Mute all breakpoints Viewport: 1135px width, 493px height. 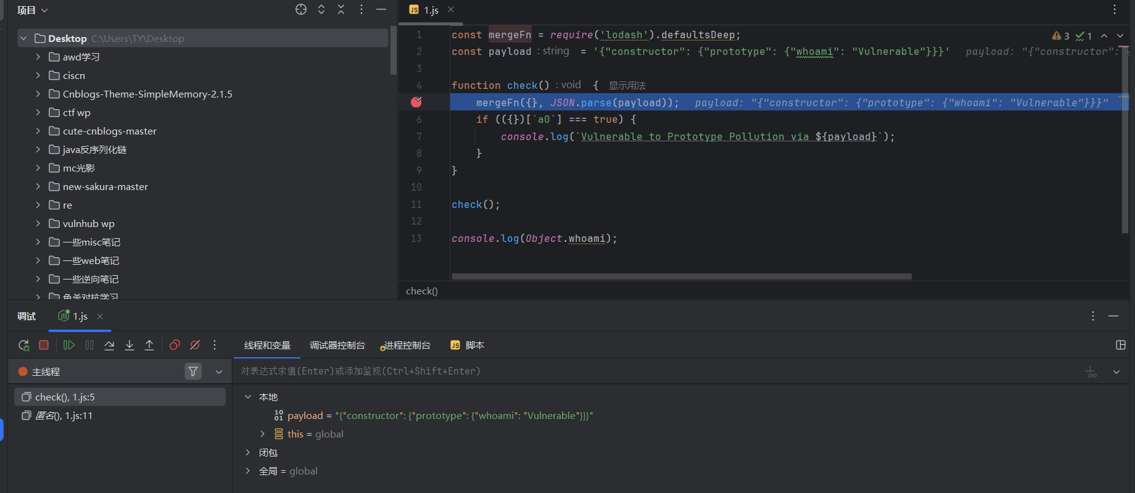coord(195,345)
